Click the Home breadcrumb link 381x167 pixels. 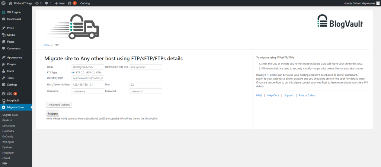(x=46, y=45)
